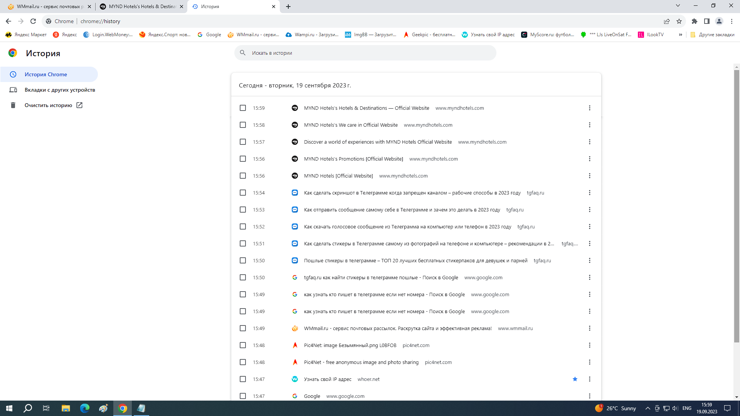Open Discover a world of experiences link

pos(378,142)
